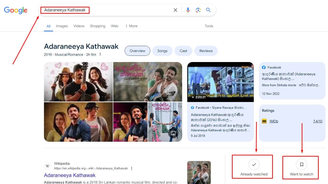Viewport: 328px width, 184px height.
Task: Open the IMDb rating link
Action: pyautogui.click(x=274, y=121)
